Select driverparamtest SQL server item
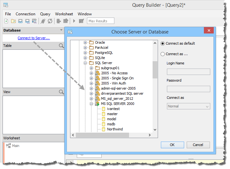230x169 pixels. 122,93
